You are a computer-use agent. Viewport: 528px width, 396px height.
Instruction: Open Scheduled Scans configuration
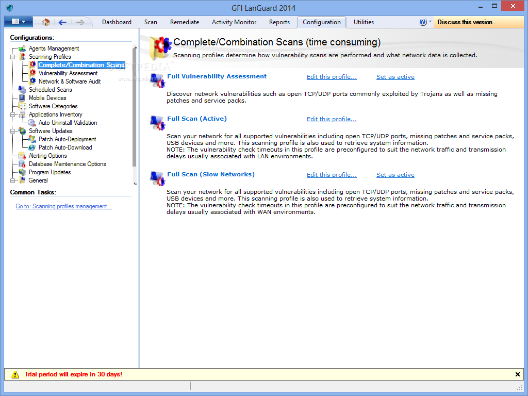coord(50,90)
